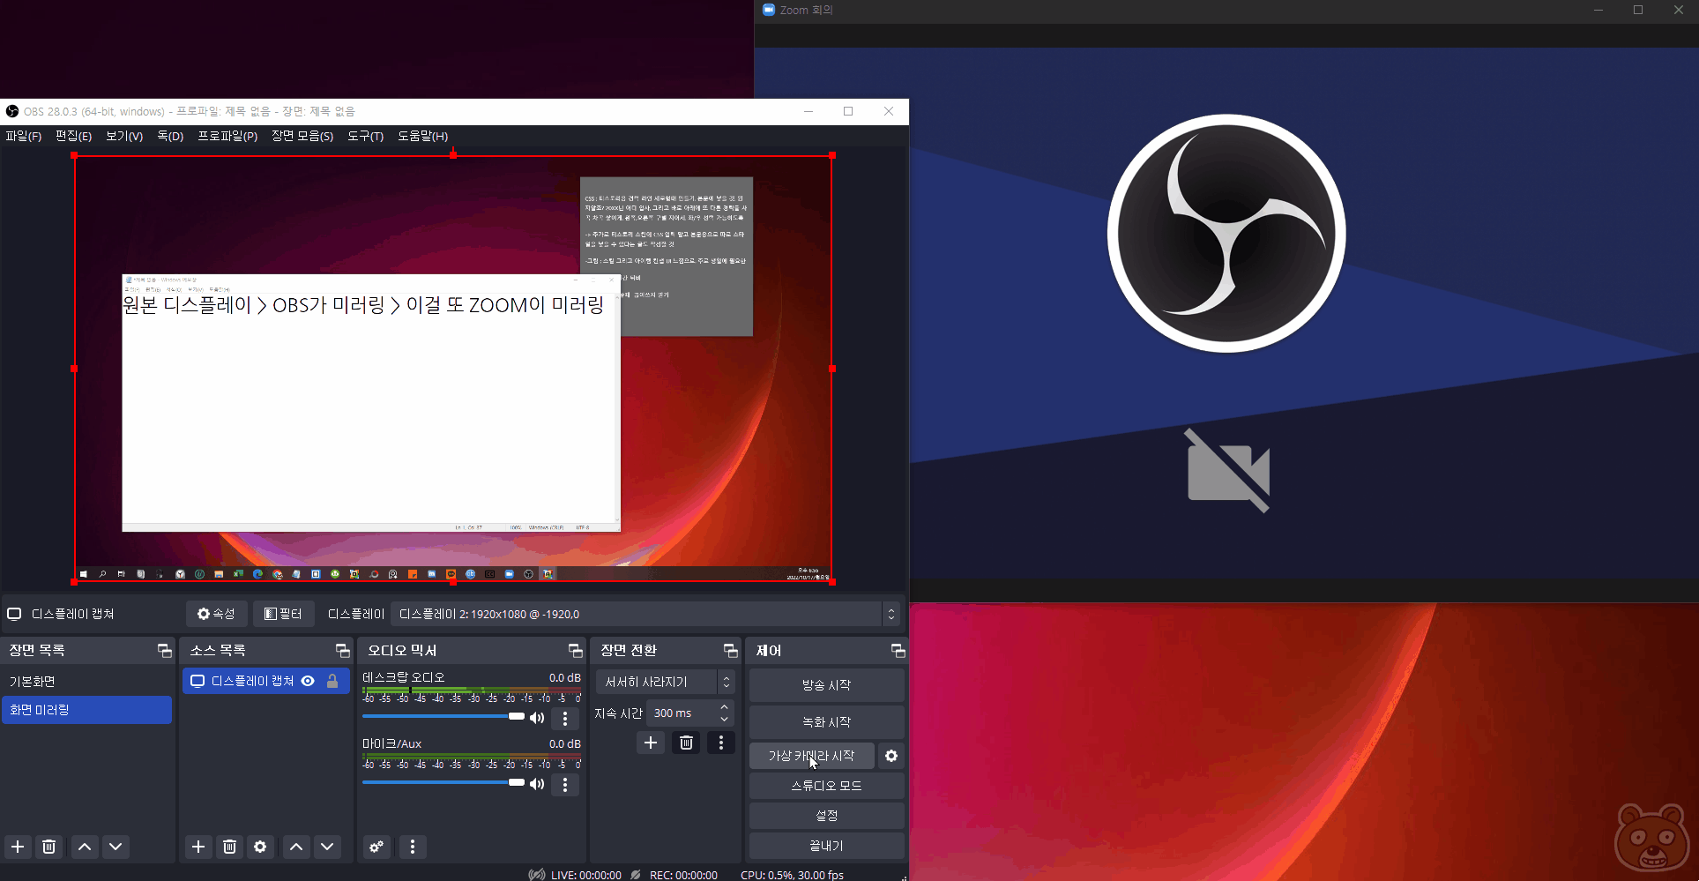1699x881 pixels.
Task: Mute 마이크/Aux speaker icon
Action: tap(537, 784)
